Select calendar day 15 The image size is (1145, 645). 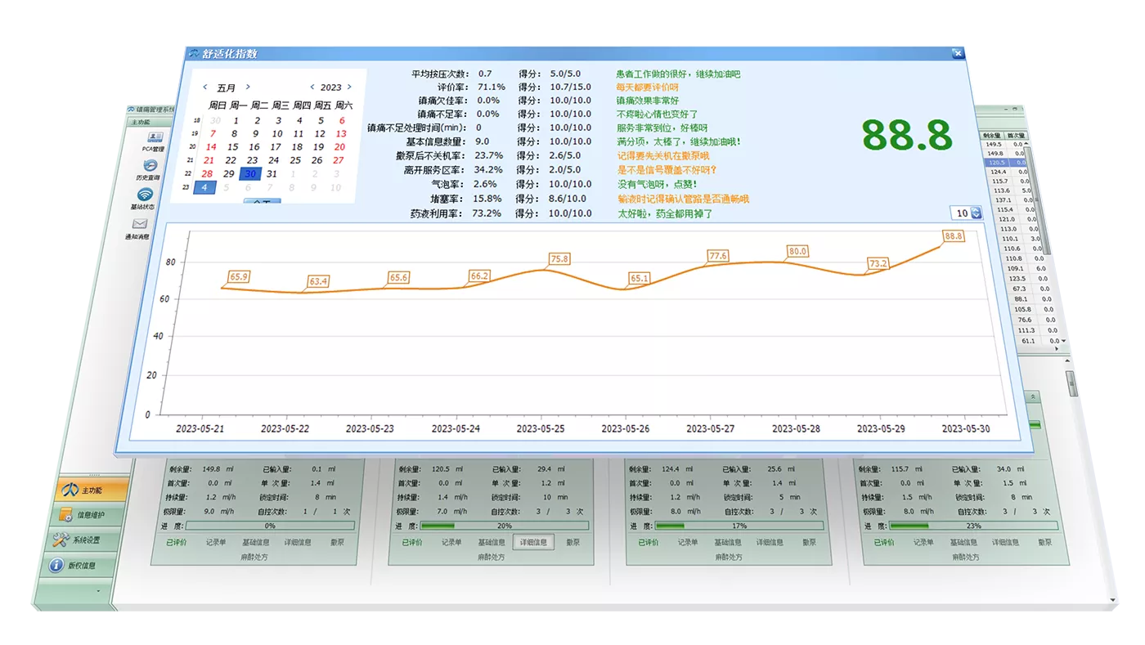click(x=233, y=147)
